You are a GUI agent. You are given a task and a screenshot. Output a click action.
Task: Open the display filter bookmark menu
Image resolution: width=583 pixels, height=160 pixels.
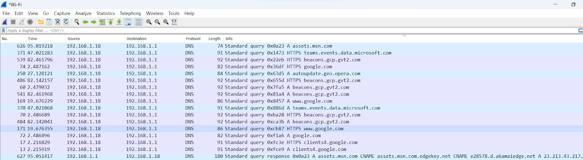[x=4, y=31]
